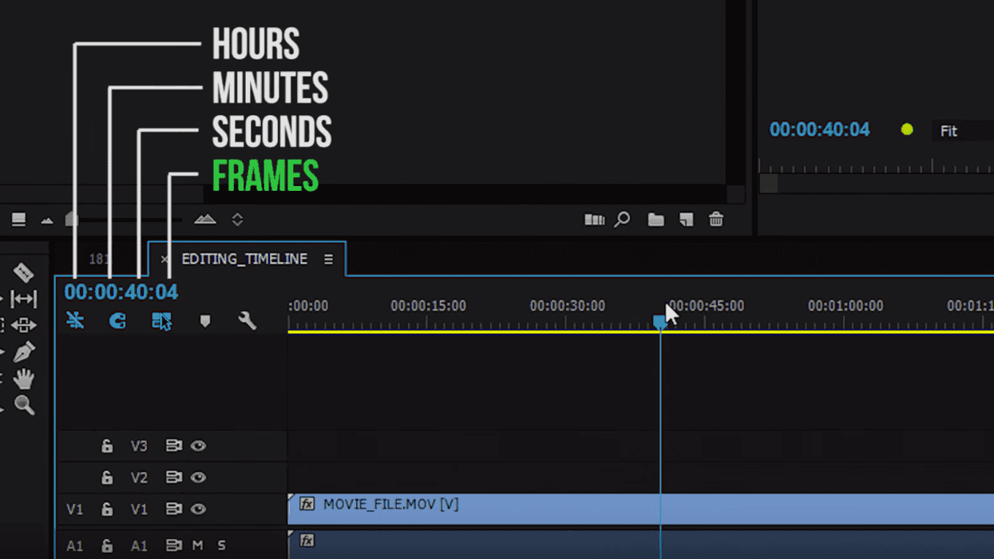Toggle V1 source patching indicator

tap(74, 509)
